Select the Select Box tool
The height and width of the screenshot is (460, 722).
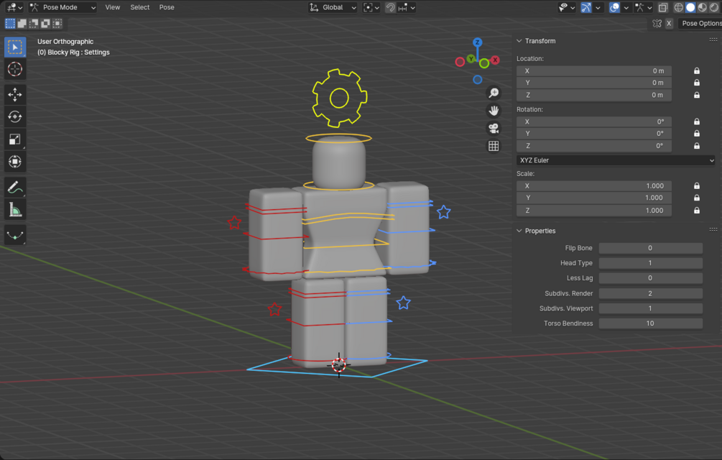point(15,47)
